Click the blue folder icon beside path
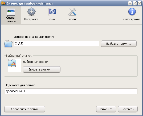This screenshot has height=116, width=143. click(8, 43)
